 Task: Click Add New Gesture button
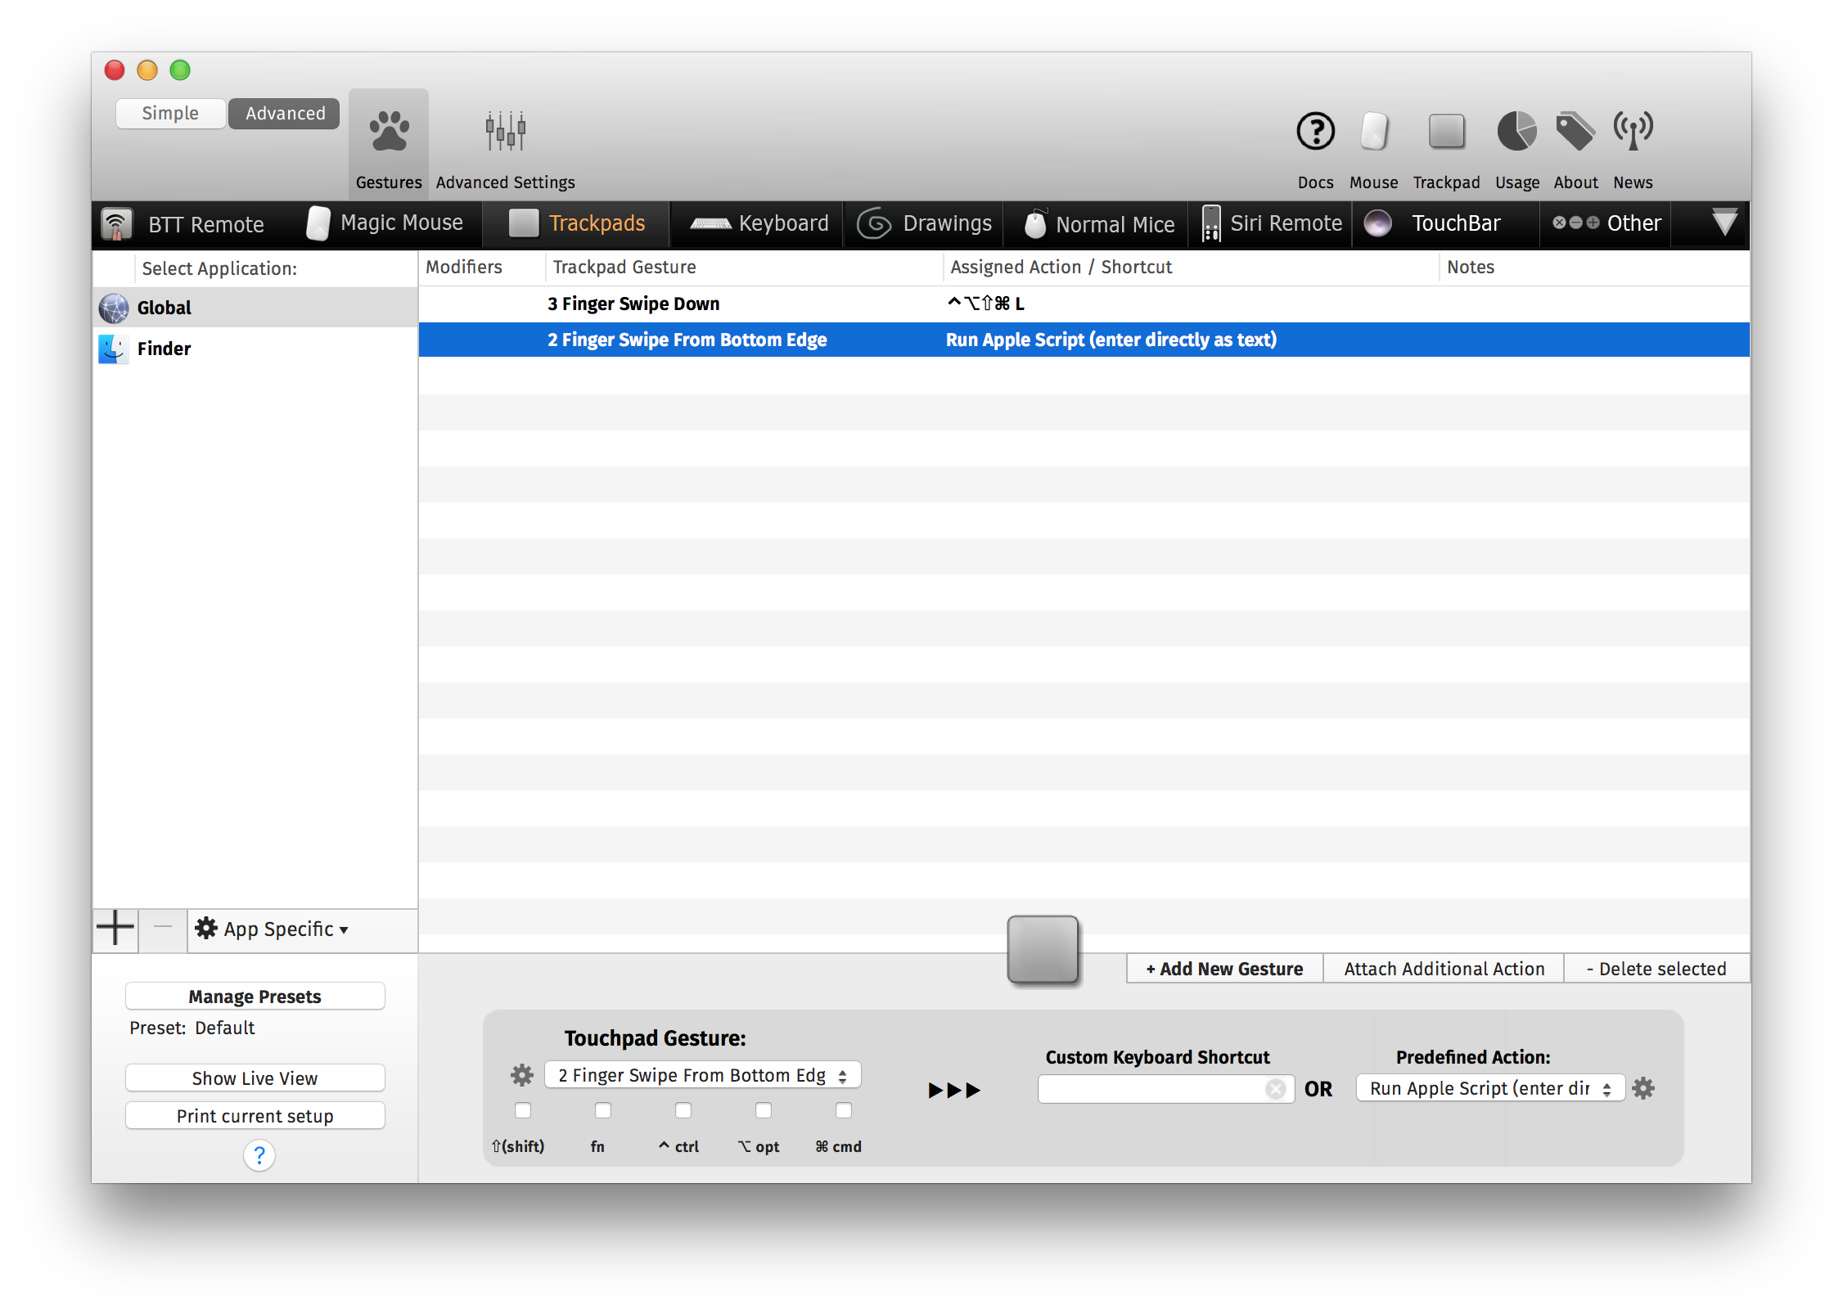click(x=1224, y=969)
